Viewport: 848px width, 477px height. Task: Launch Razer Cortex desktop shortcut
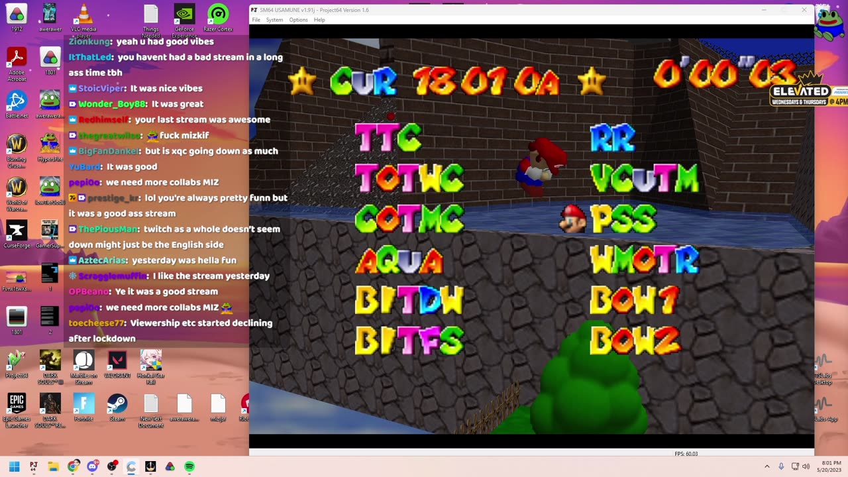click(x=218, y=18)
